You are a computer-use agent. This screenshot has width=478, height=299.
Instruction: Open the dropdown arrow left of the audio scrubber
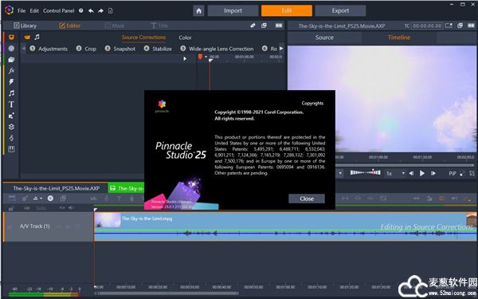[x=340, y=173]
